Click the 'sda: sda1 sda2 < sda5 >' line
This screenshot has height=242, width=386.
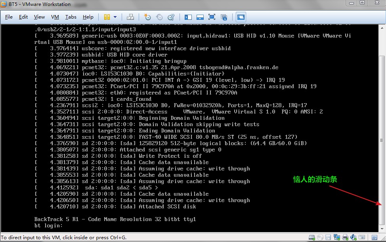(96, 188)
